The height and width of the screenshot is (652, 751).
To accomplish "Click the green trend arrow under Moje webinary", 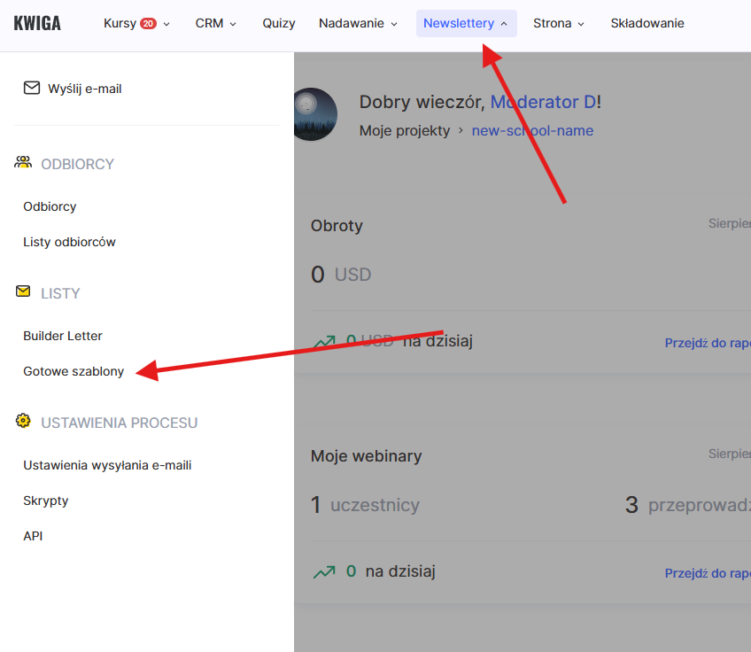I will [324, 572].
